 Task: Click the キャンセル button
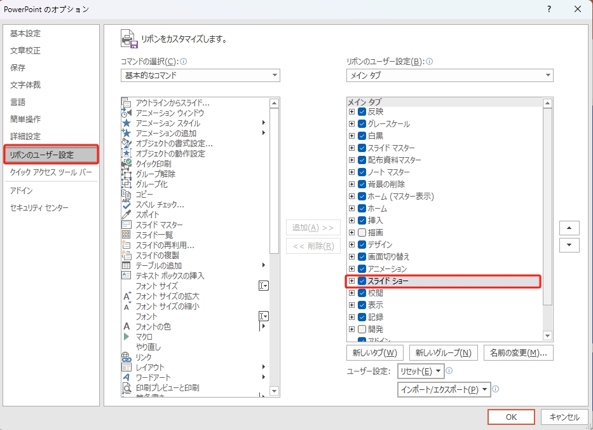click(564, 417)
